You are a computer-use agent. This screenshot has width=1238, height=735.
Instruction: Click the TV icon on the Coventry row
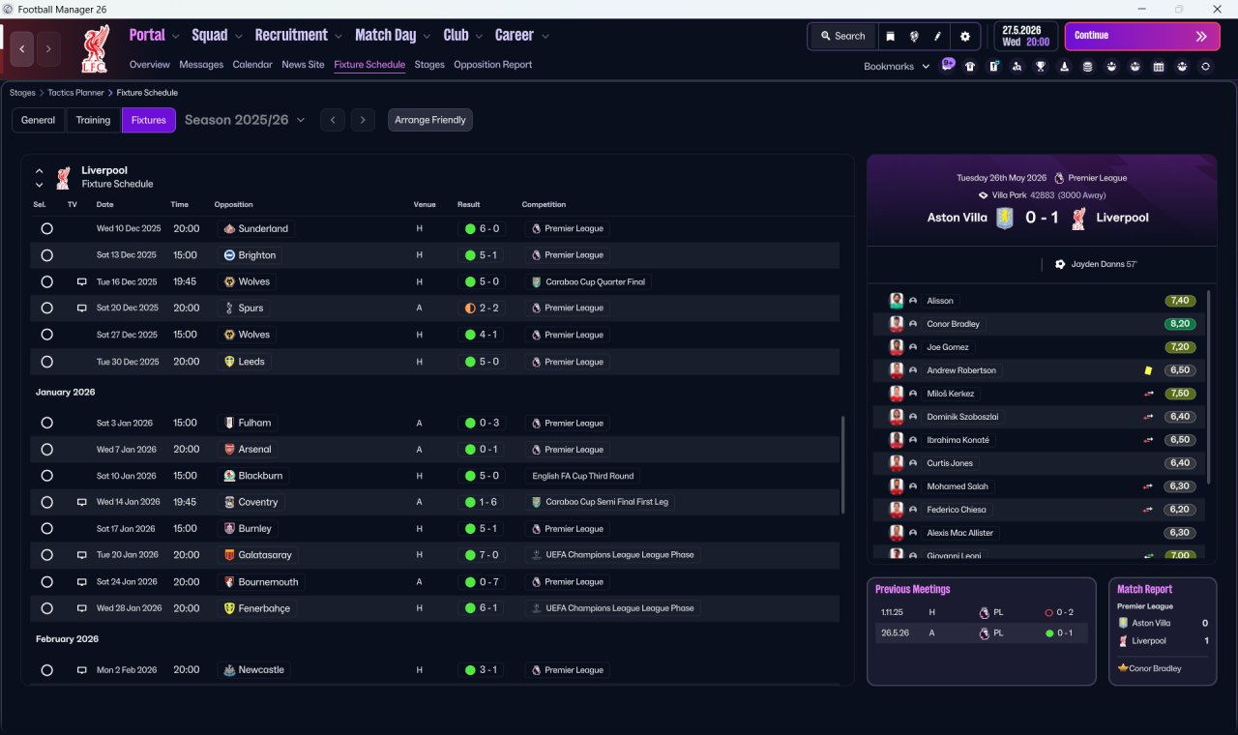pos(82,503)
